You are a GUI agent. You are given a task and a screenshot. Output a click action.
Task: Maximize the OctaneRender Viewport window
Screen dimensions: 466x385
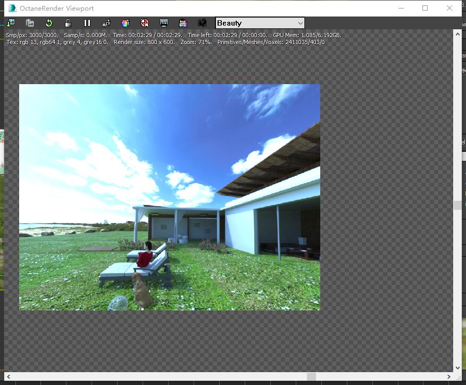[x=425, y=8]
